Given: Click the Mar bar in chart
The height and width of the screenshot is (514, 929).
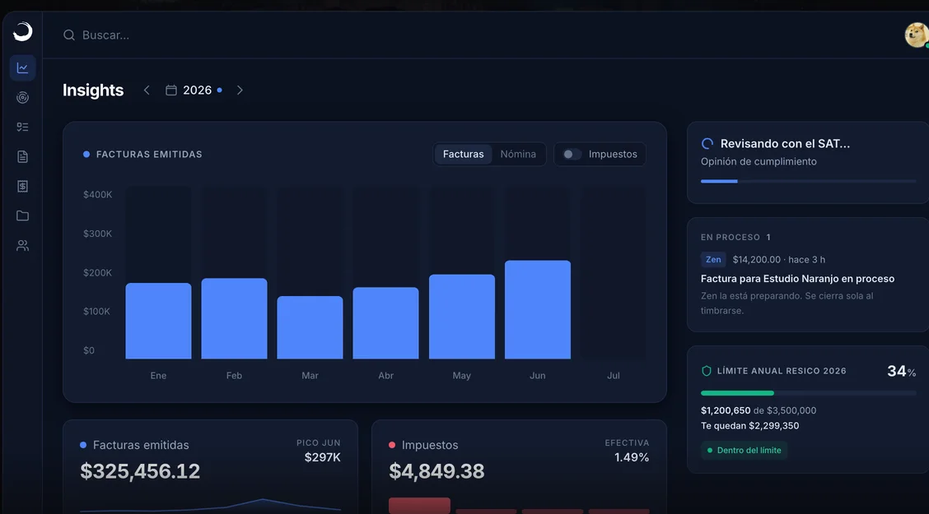Looking at the screenshot, I should [310, 327].
